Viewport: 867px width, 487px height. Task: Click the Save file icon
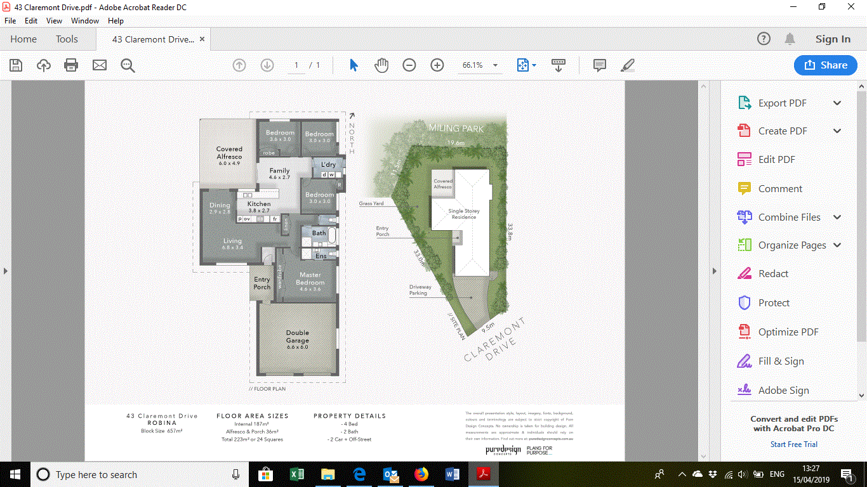pyautogui.click(x=16, y=65)
